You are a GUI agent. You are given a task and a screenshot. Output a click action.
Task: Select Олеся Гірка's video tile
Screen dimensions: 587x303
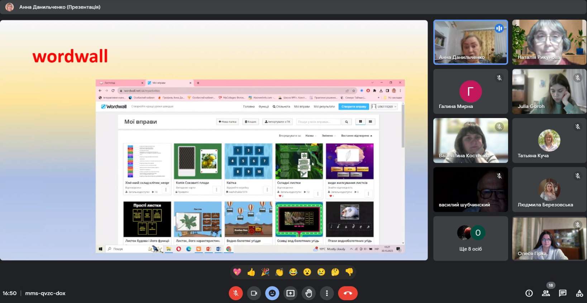[549, 239]
